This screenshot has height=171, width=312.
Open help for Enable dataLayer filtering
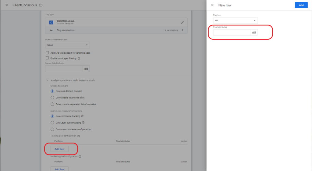79,59
